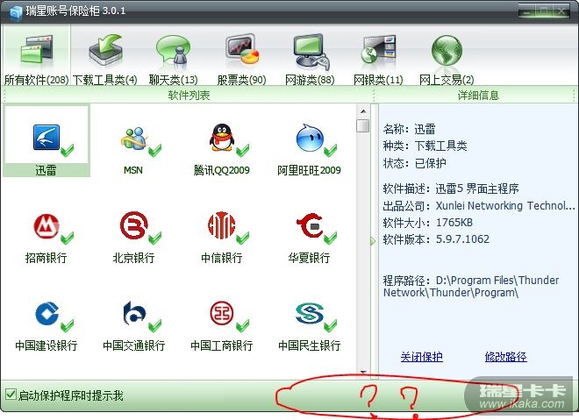Pick the 招商银行 bank icon
The image size is (579, 420).
46,226
